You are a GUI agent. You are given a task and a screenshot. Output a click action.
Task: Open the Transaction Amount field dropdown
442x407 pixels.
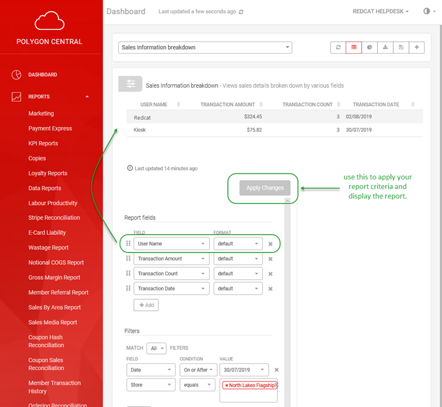coord(171,259)
